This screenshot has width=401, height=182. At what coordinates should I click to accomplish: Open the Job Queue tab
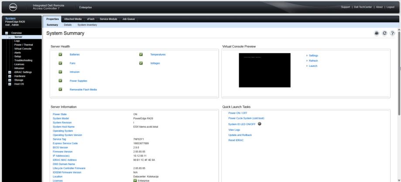[x=128, y=19]
